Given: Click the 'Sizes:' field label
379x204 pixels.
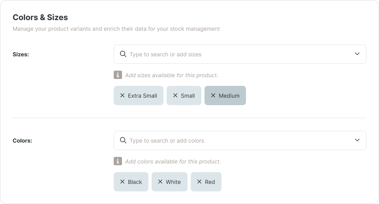Looking at the screenshot, I should pyautogui.click(x=21, y=54).
